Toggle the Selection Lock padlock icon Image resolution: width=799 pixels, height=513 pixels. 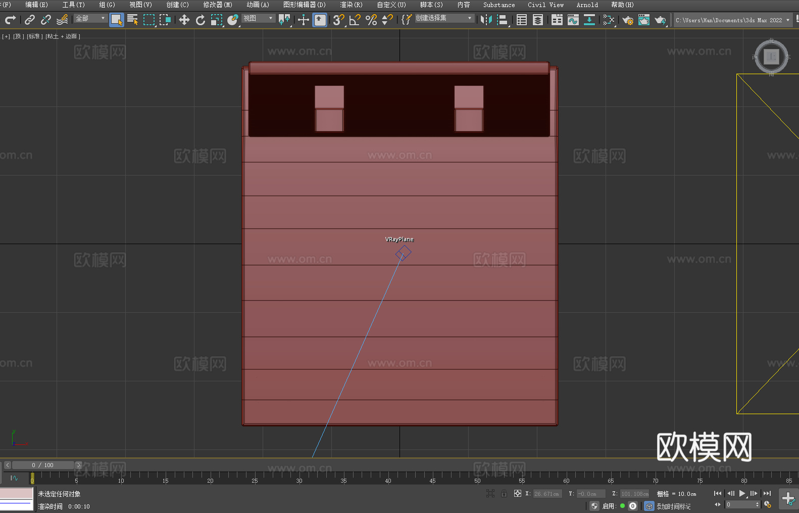point(504,493)
